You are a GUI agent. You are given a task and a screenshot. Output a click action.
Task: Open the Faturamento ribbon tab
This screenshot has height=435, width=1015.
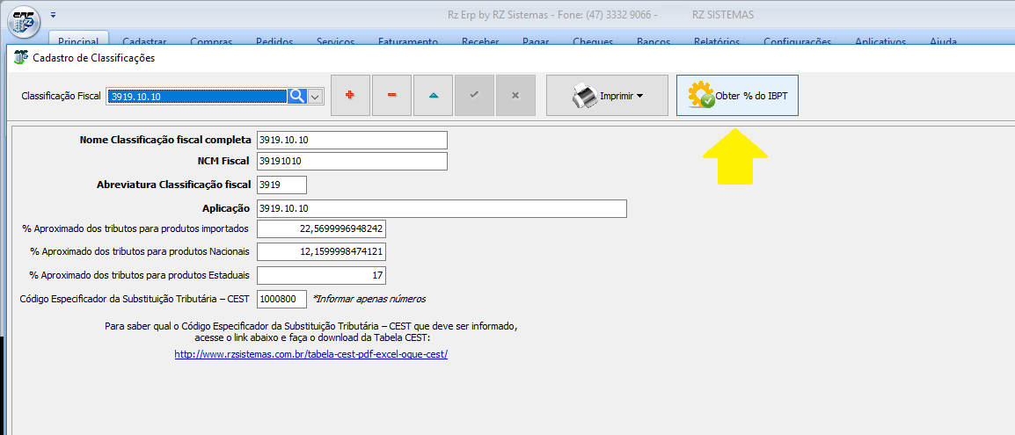[408, 41]
